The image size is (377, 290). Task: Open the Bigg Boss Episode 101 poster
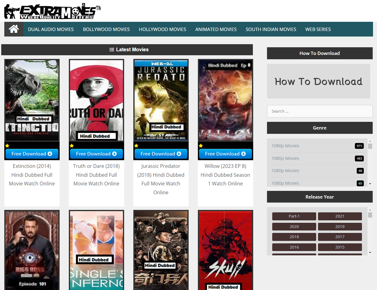32,250
